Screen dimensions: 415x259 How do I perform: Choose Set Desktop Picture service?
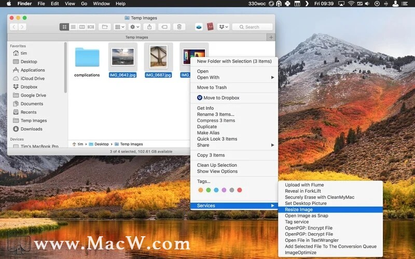[x=330, y=204]
